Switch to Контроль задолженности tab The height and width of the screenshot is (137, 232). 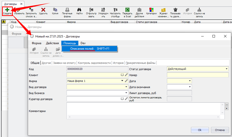(94, 63)
